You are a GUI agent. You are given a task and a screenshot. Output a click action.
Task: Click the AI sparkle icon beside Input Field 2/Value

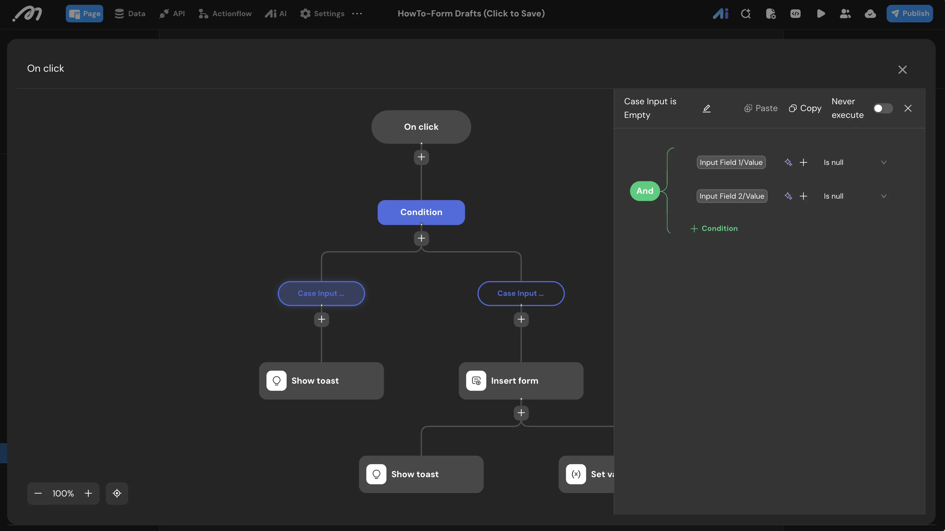tap(788, 196)
